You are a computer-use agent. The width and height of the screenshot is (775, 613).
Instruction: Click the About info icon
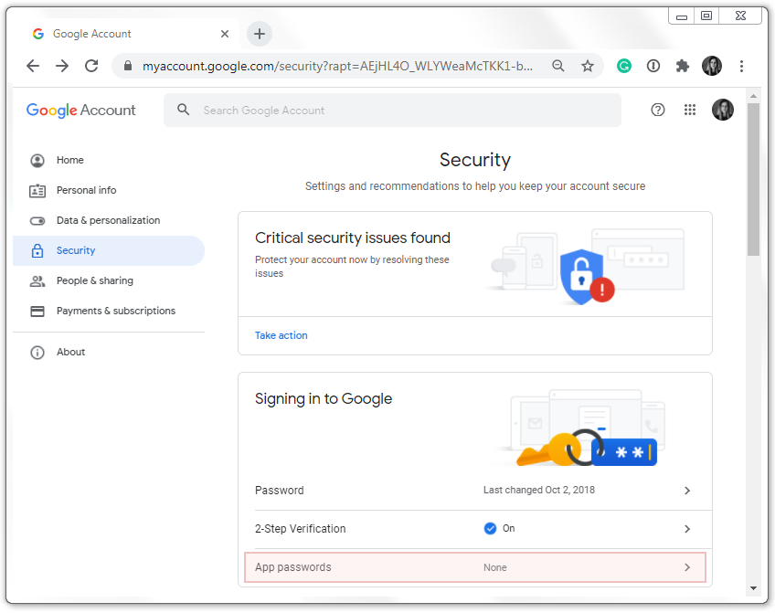[x=37, y=353]
